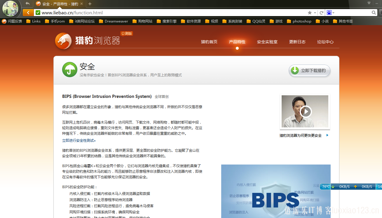Open a new tab with the plus button

coord(90,4)
